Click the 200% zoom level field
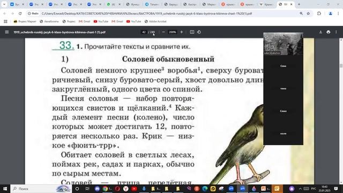The image size is (343, 193). point(172,32)
